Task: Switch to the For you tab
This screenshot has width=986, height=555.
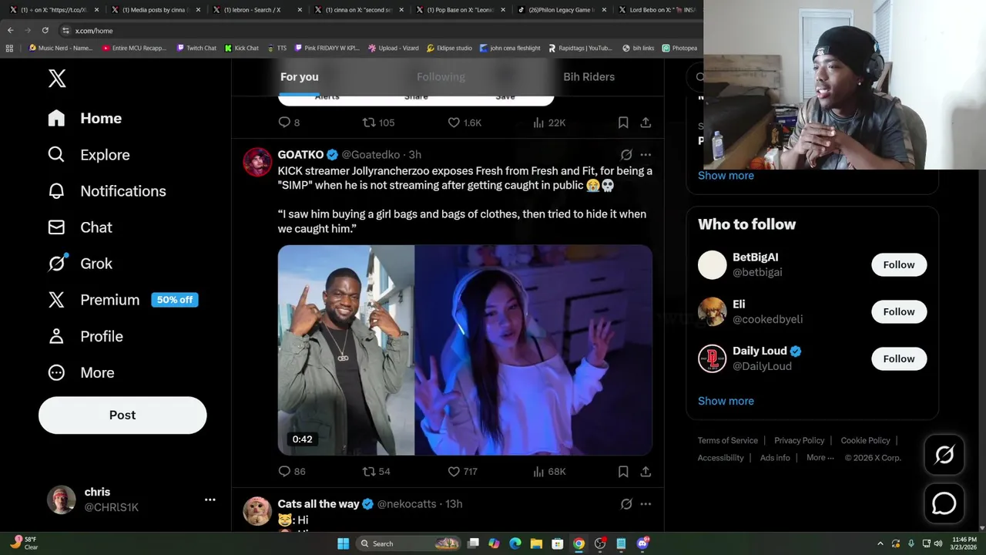Action: tap(299, 76)
